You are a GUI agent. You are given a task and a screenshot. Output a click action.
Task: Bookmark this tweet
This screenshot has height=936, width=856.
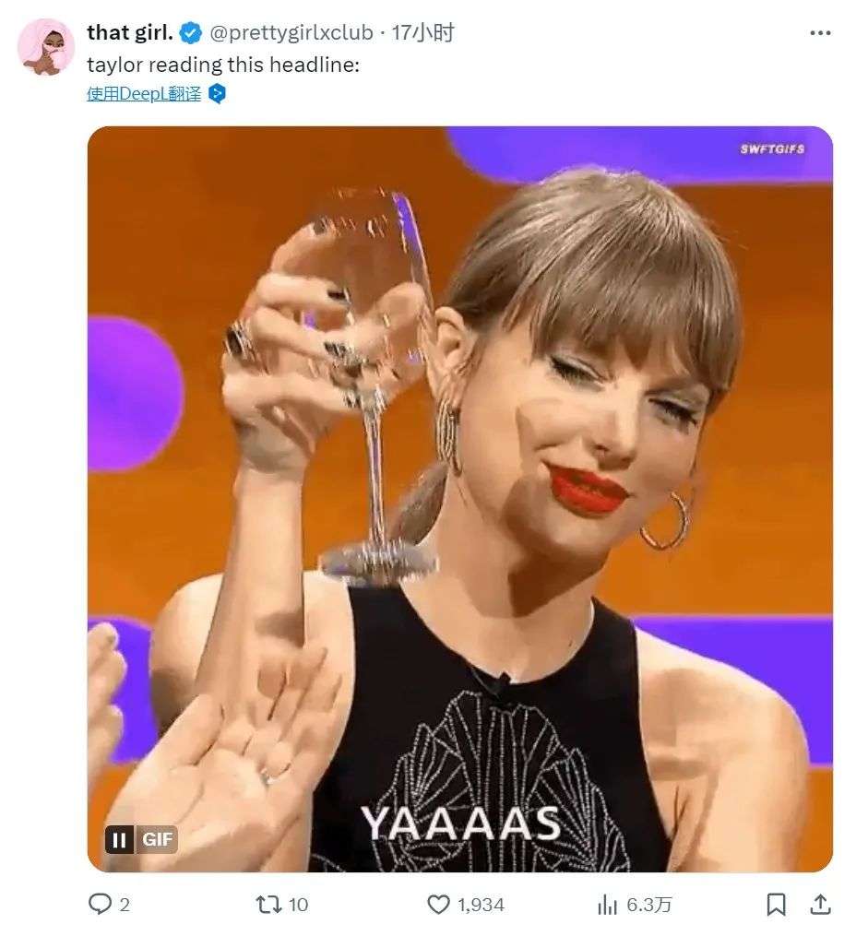777,904
